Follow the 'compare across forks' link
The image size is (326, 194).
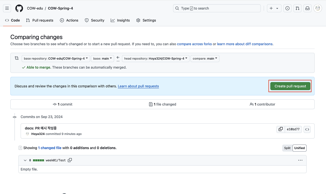[194, 44]
